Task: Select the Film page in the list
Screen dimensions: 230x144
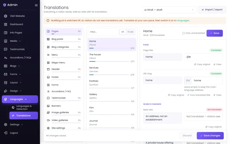Action: 112,111
